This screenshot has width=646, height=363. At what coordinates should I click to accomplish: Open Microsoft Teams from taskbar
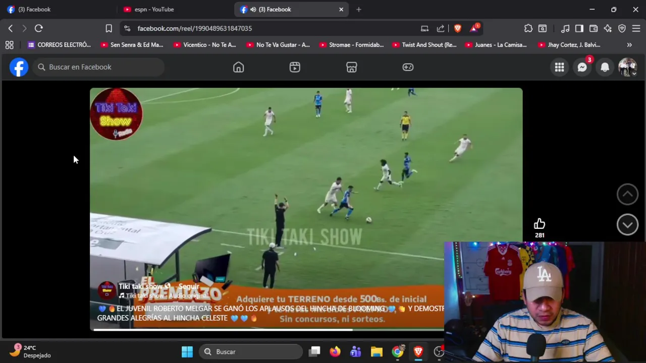click(356, 352)
